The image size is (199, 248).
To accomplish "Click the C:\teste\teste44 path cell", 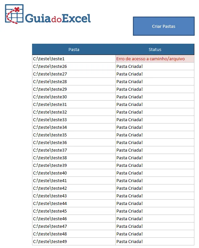I will (x=74, y=203).
